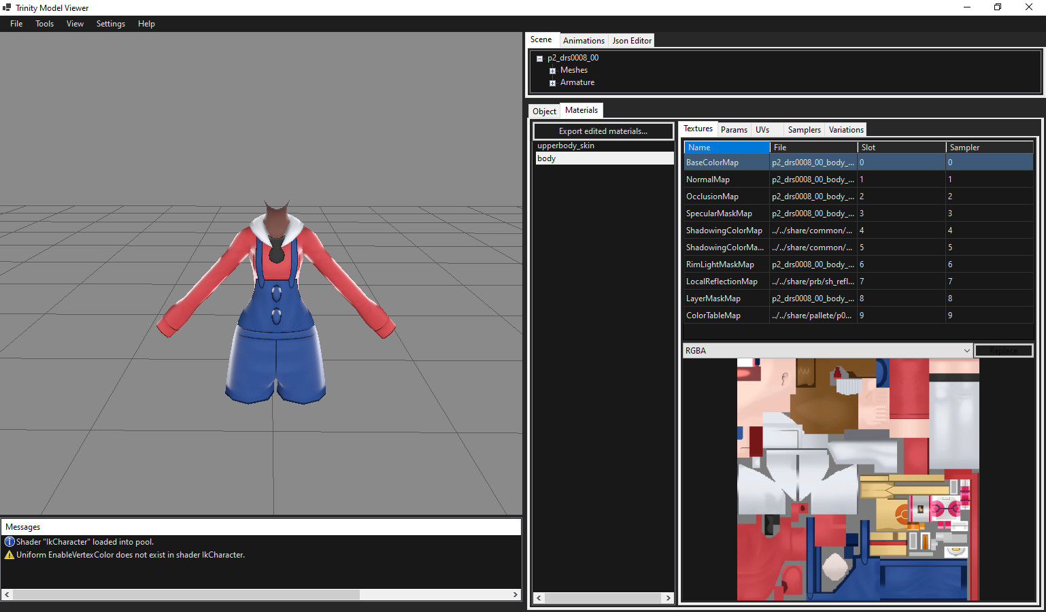Click the Messages panel horizontal scrollbar thumb
This screenshot has width=1046, height=612.
186,595
